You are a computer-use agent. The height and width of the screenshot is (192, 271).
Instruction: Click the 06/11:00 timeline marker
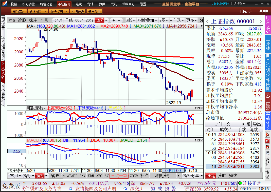(x=173, y=170)
